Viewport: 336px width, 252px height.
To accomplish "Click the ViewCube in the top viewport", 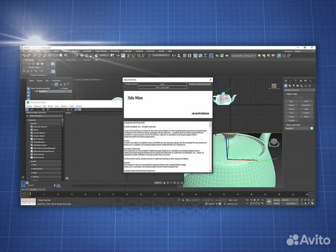I will point(274,86).
